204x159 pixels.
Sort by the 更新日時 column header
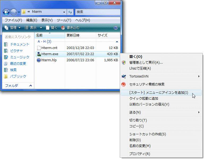point(80,35)
